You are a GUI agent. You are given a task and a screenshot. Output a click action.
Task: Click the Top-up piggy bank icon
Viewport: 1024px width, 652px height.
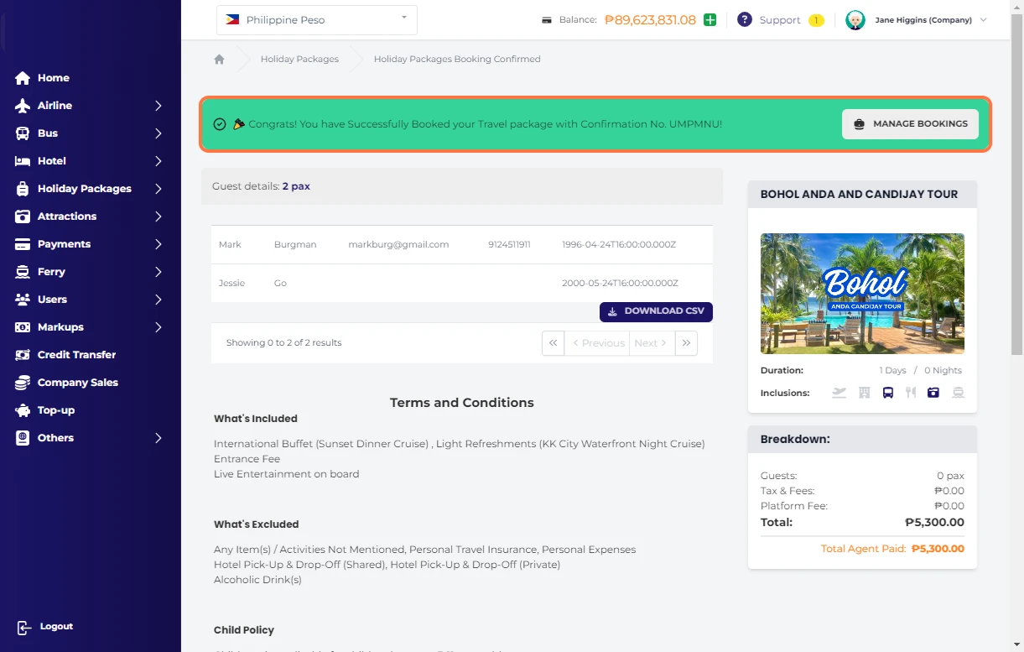[23, 410]
